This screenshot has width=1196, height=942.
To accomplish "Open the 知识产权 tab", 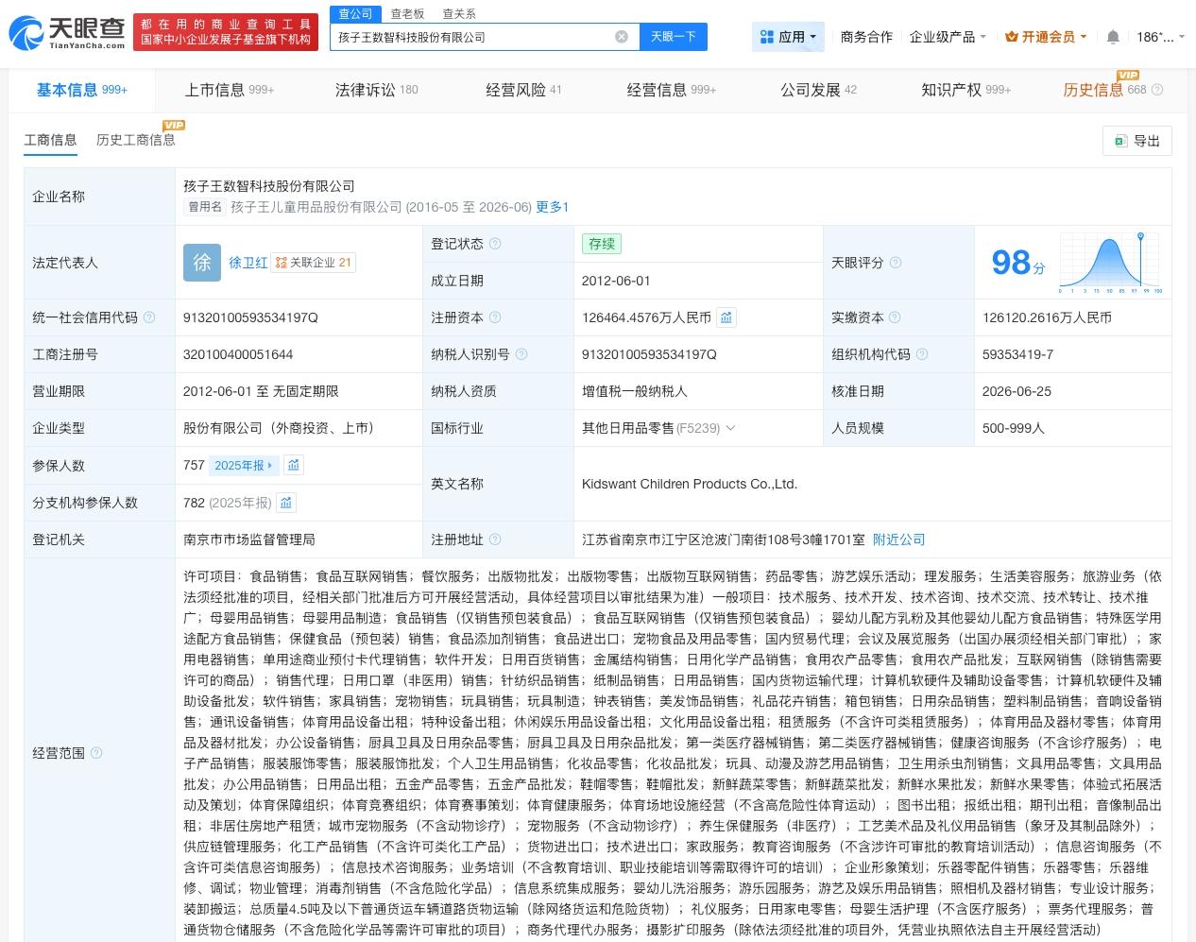I will pos(965,90).
